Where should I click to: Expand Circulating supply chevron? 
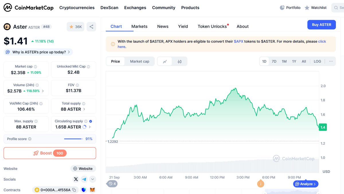(x=90, y=127)
